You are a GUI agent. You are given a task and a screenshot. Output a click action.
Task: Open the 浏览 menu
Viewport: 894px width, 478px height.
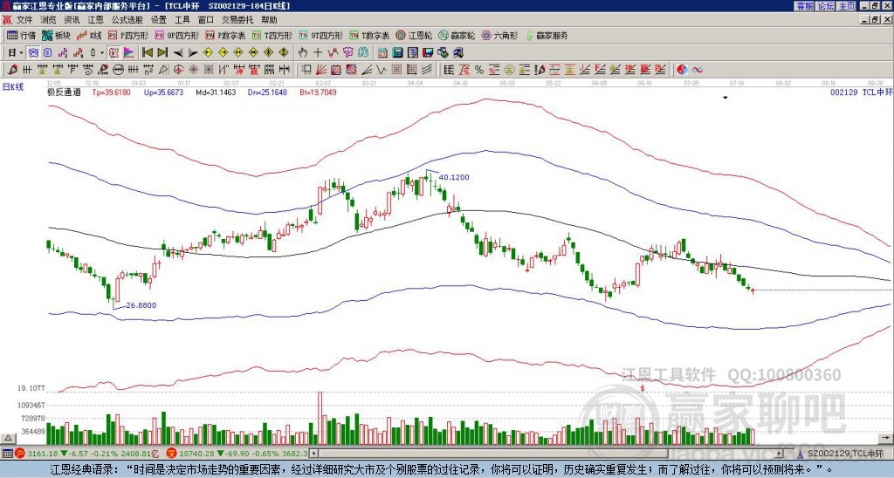click(x=48, y=20)
